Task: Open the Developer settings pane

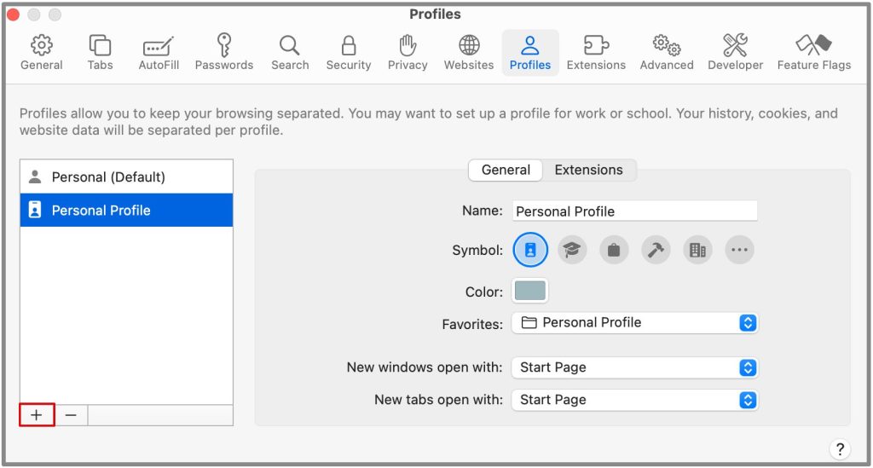Action: (x=735, y=53)
